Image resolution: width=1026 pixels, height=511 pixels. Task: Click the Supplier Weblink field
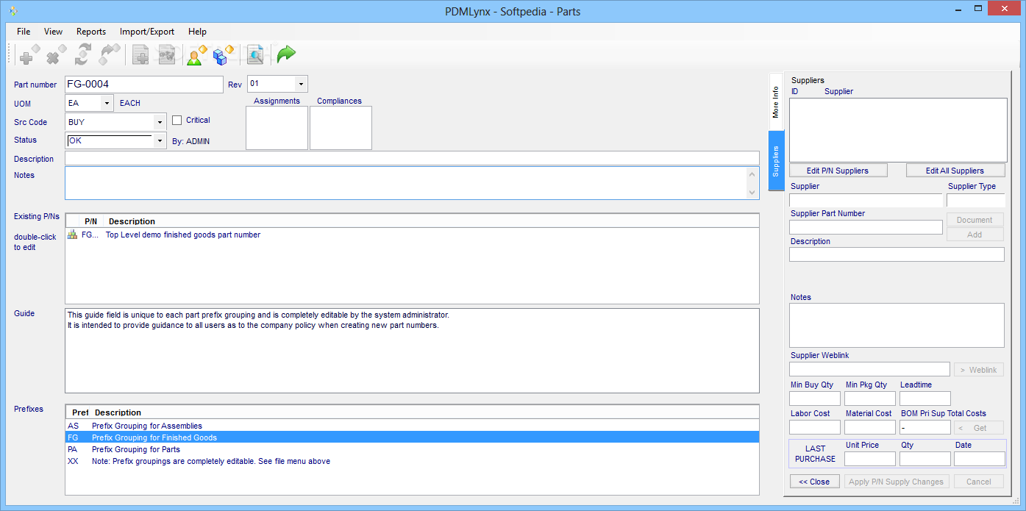[869, 369]
